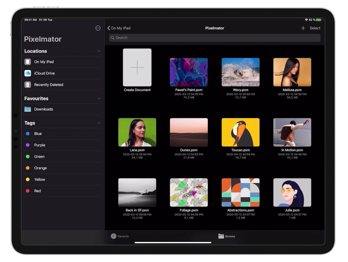This screenshot has width=348, height=262.
Task: Collapse the Locations section
Action: coord(99,51)
